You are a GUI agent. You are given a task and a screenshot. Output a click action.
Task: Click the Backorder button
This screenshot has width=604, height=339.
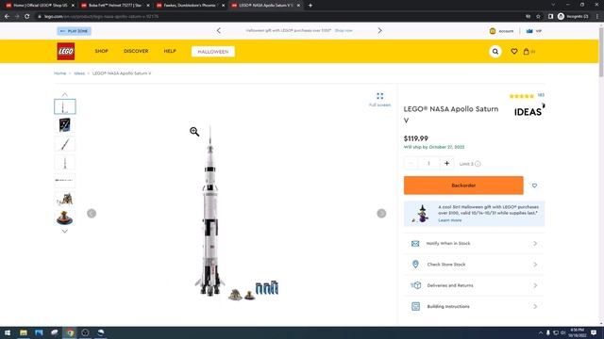coord(463,186)
